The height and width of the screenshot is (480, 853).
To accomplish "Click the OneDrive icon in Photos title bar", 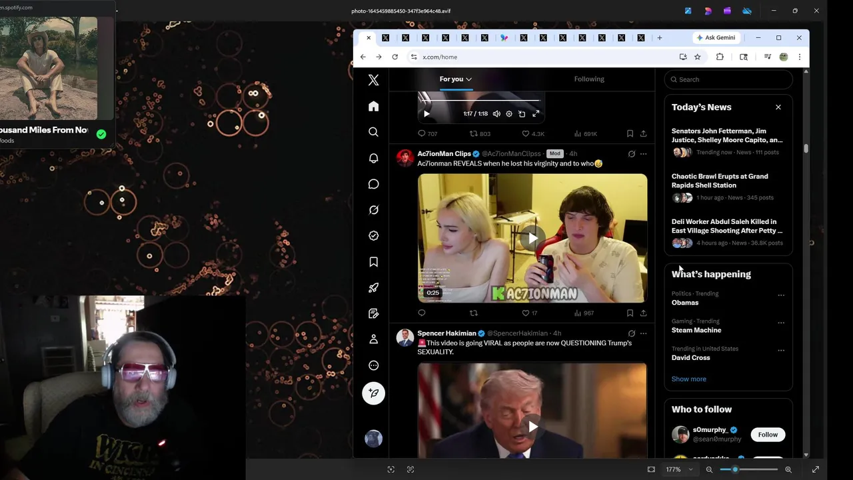I will [x=747, y=11].
